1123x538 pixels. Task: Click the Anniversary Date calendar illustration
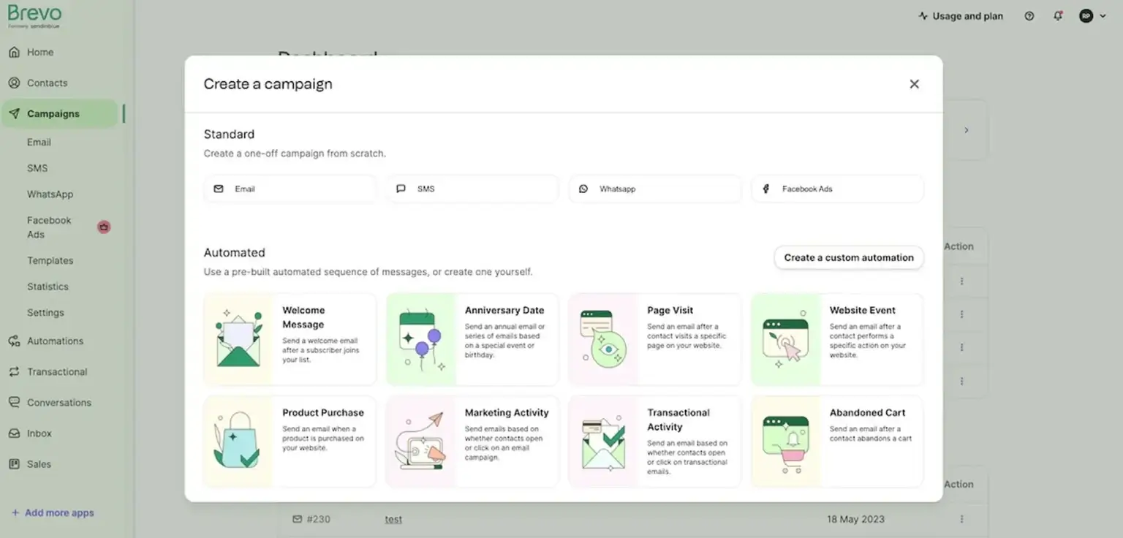[421, 340]
